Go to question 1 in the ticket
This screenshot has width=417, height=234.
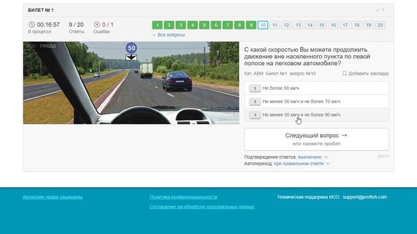(157, 25)
